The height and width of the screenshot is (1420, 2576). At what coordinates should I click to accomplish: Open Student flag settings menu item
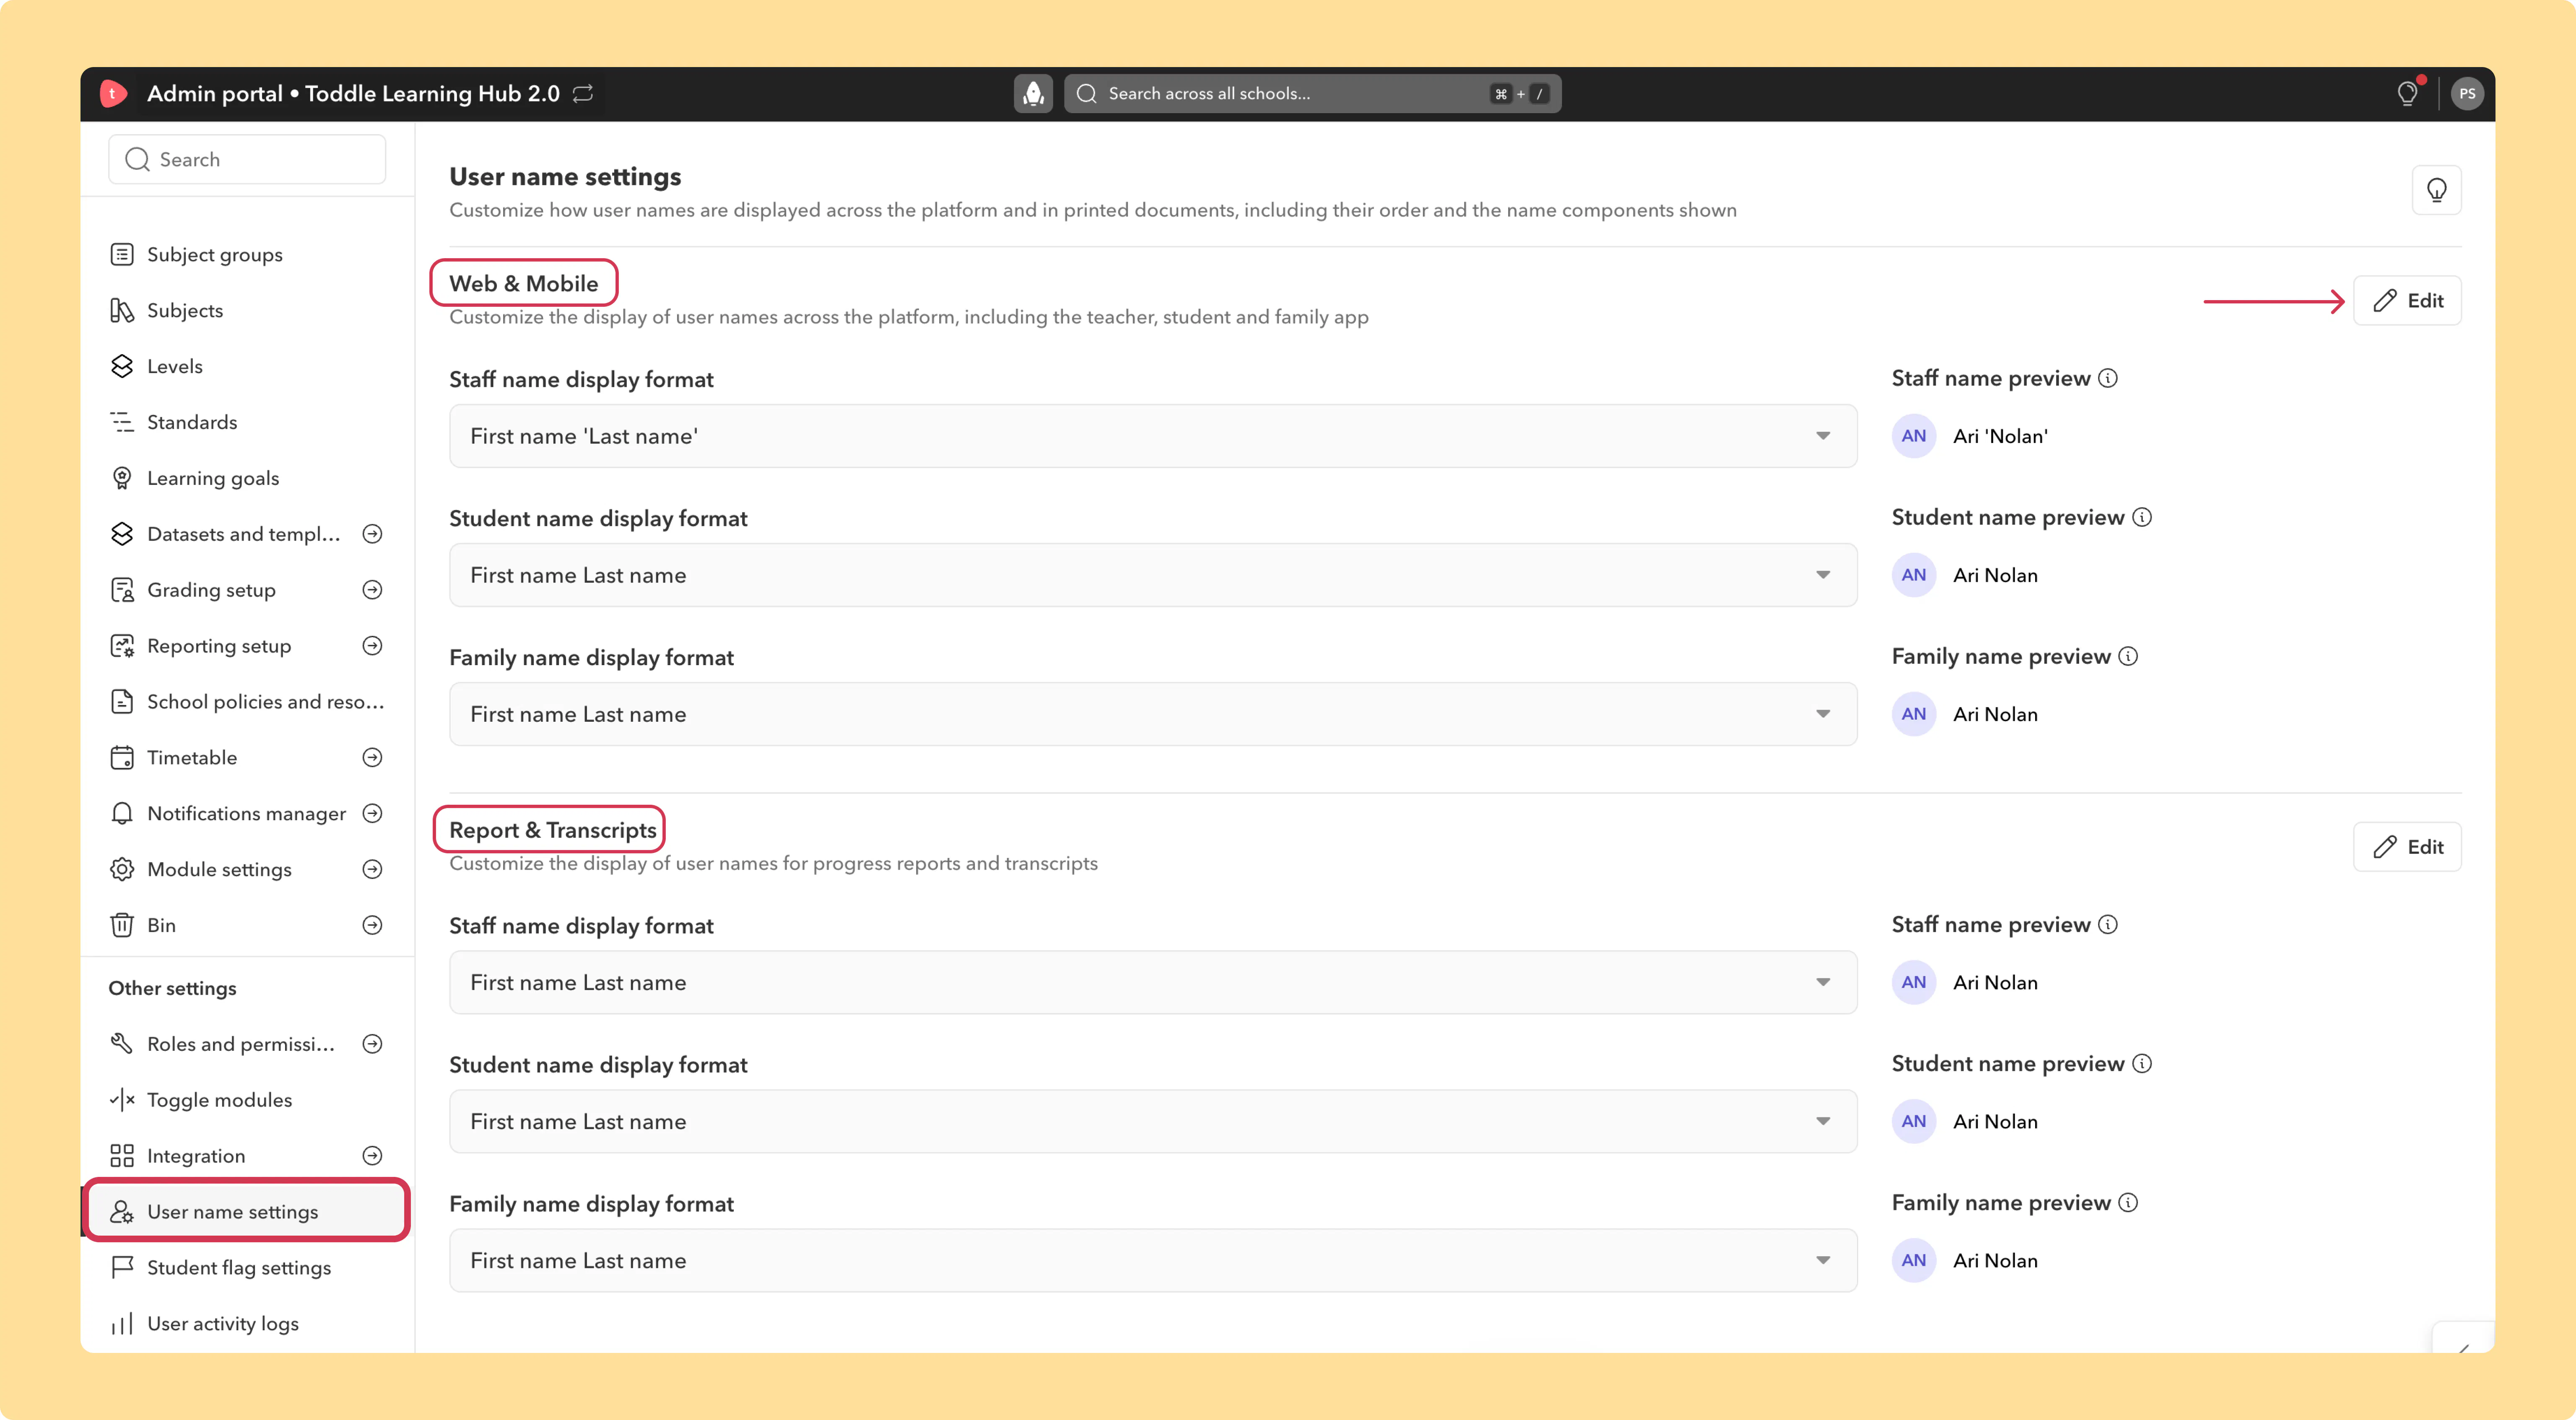pos(247,1268)
